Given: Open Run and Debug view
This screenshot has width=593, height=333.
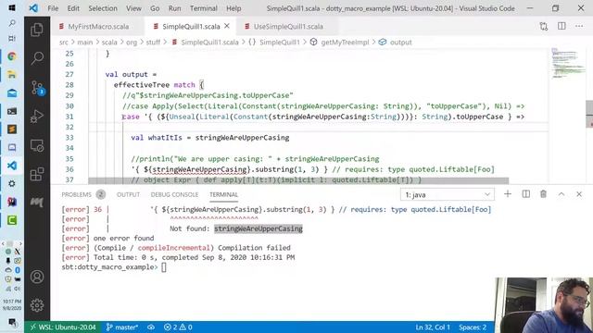Looking at the screenshot, I should click(x=37, y=117).
